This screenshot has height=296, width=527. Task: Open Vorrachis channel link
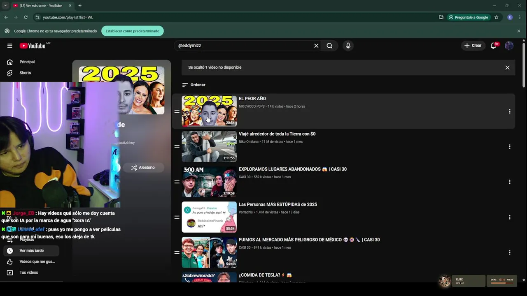tap(246, 213)
